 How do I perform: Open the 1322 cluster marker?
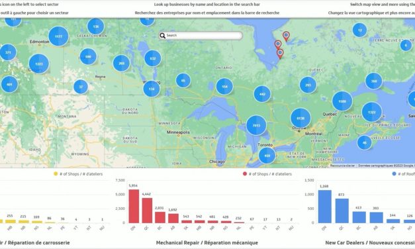tap(372, 112)
